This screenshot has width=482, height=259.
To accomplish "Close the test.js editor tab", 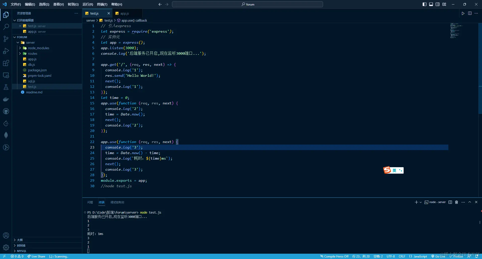I will [109, 13].
